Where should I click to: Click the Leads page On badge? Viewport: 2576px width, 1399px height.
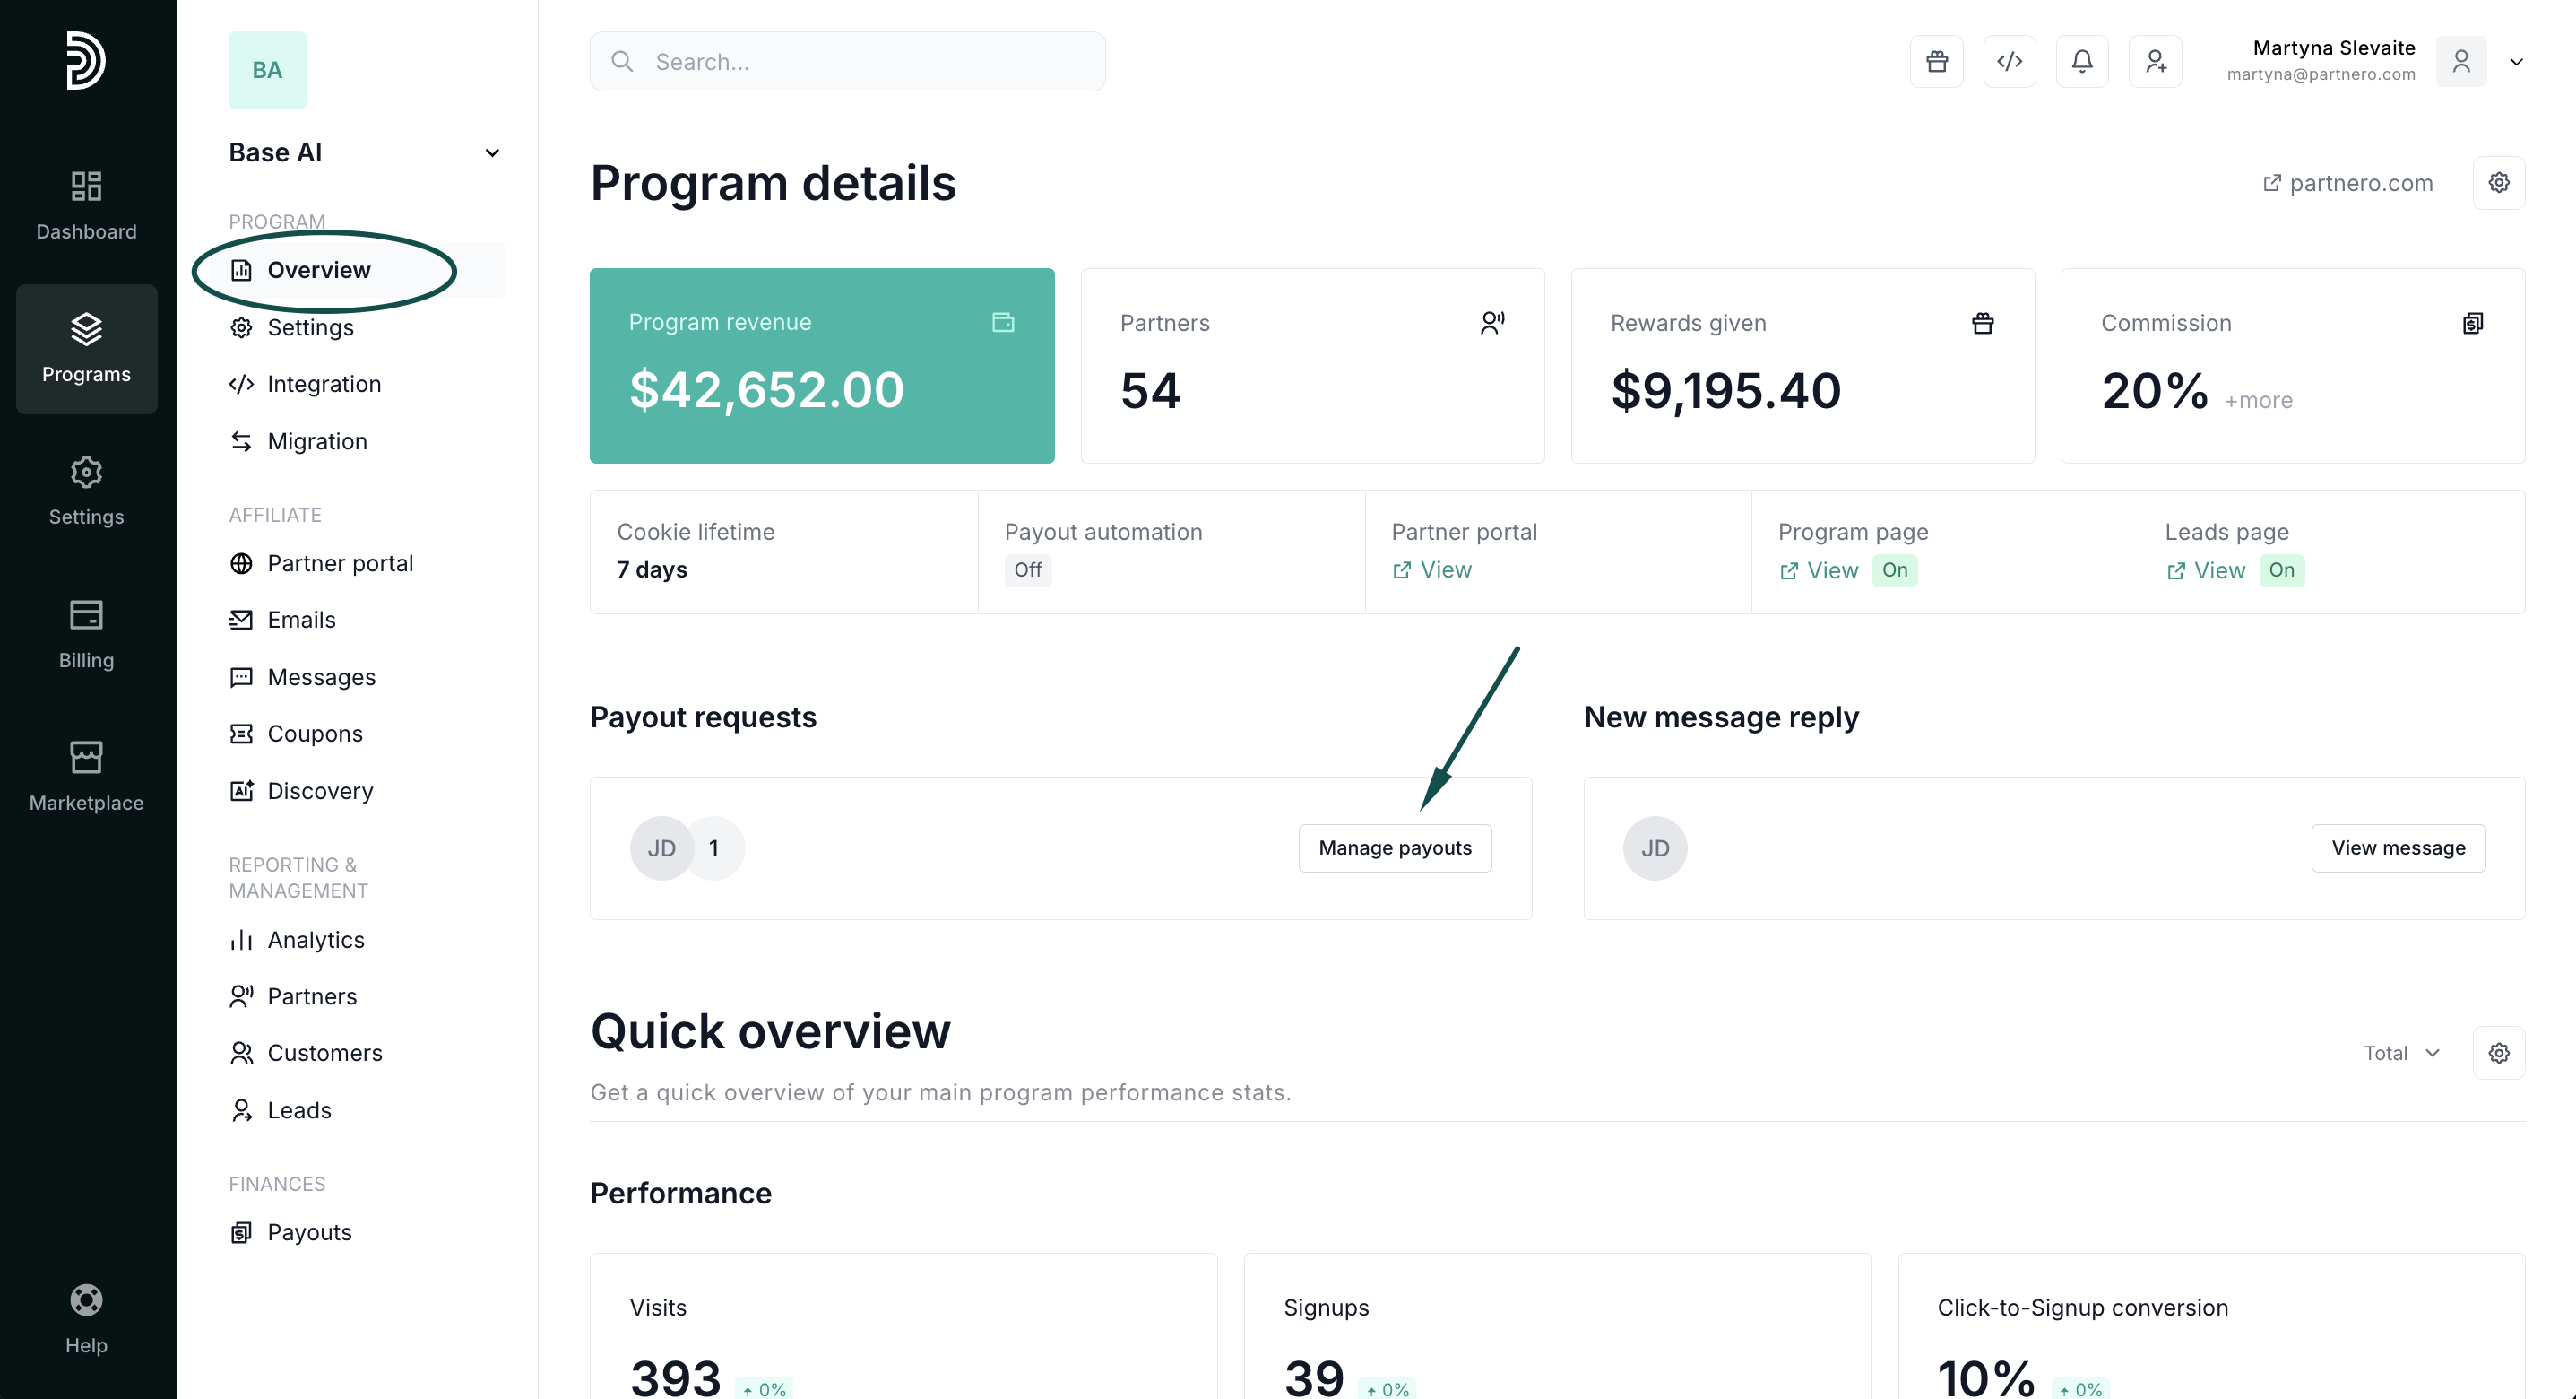(x=2281, y=570)
